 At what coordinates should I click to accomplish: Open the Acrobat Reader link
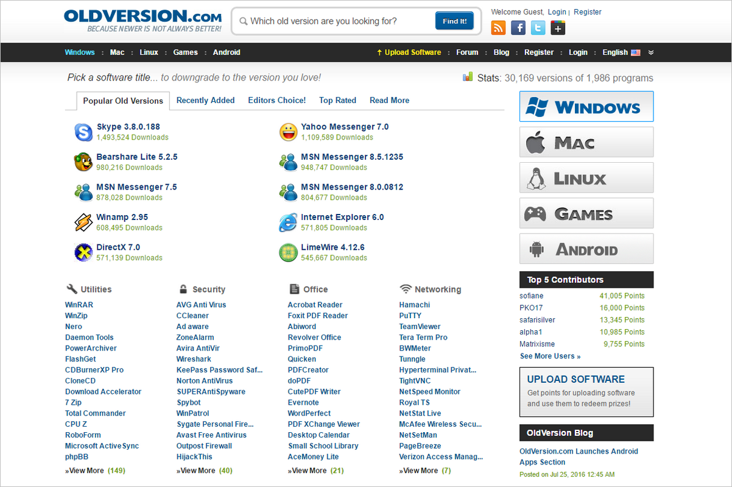[x=315, y=305]
